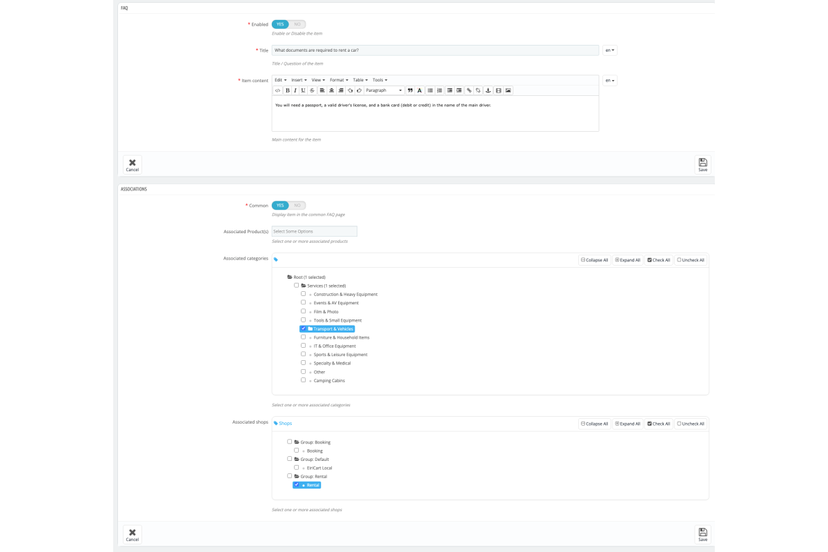
Task: Apply italic formatting in the editor
Action: coord(295,90)
